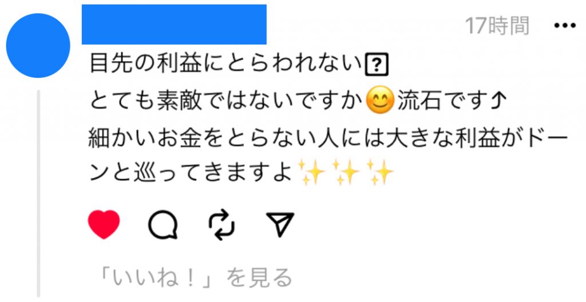
Task: Click the last sparkles emoji
Action: 381,173
